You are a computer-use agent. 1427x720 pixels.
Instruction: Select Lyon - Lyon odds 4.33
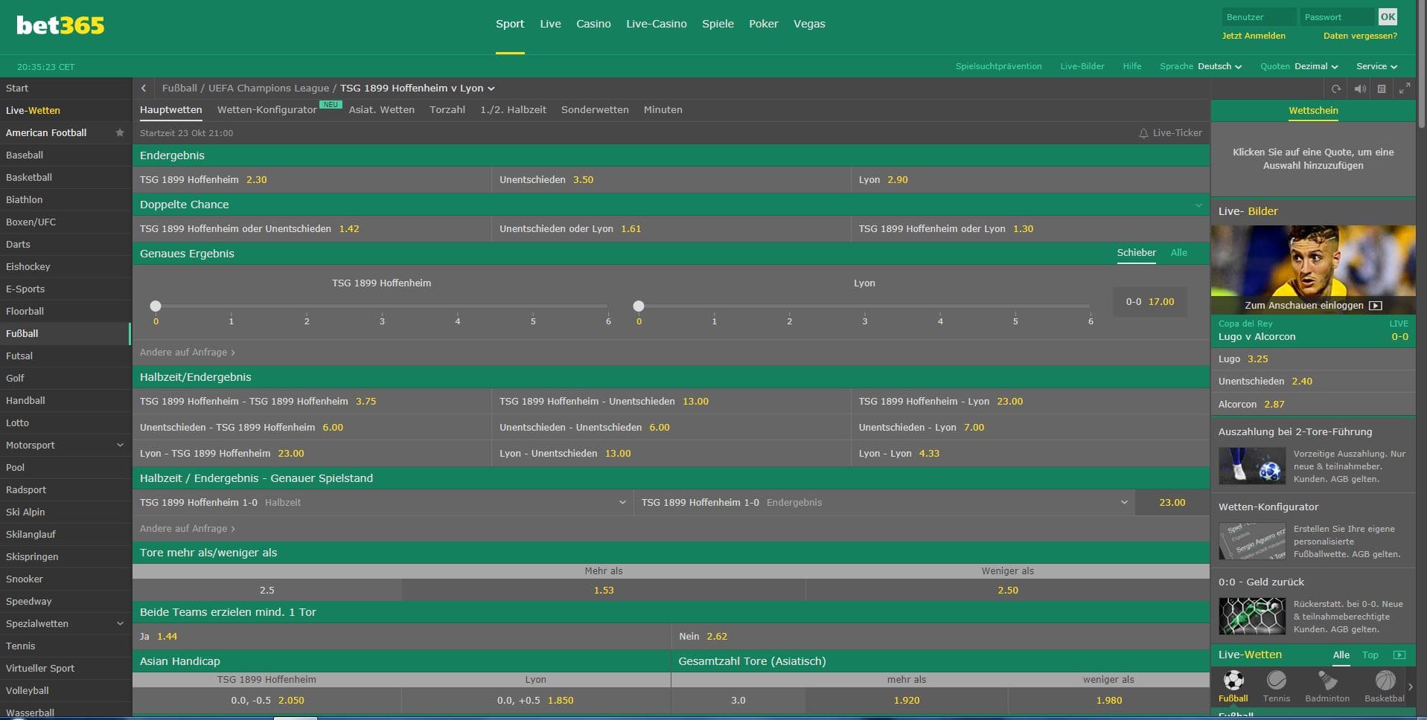(x=1030, y=454)
